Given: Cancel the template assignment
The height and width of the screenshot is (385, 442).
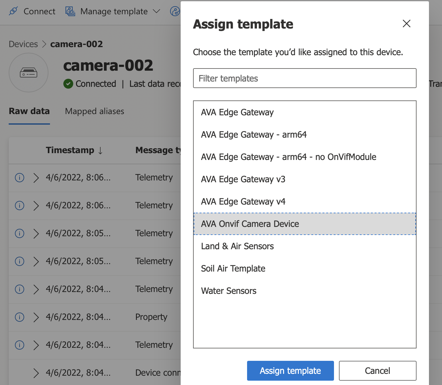Looking at the screenshot, I should click(377, 371).
